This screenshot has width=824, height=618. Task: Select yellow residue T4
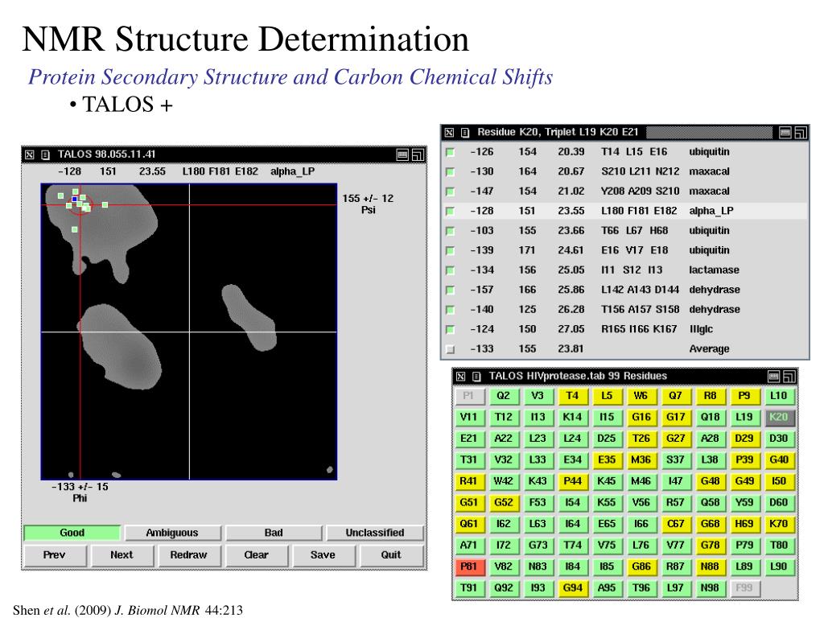click(x=572, y=396)
